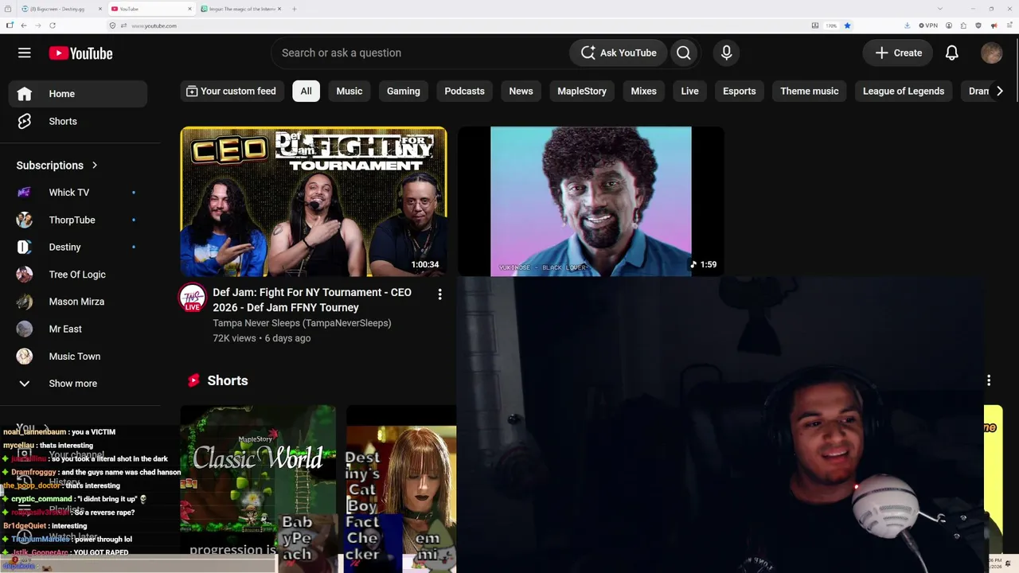Click the browser address bar
The width and height of the screenshot is (1019, 573).
pos(462,25)
